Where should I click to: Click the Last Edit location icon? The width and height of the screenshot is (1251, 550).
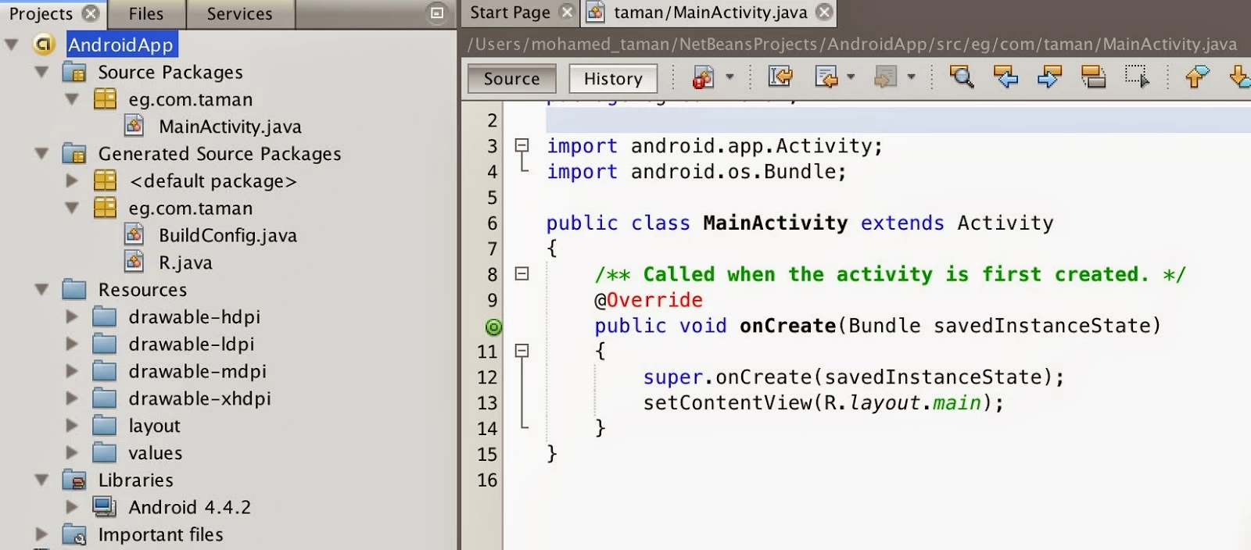pos(780,77)
